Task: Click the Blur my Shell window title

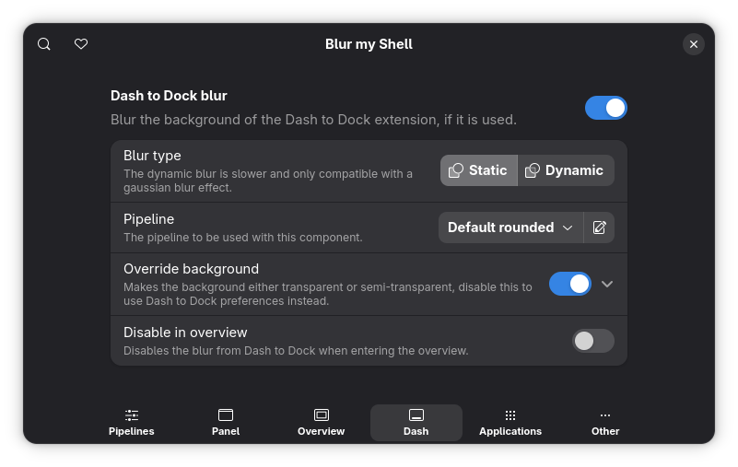Action: (x=369, y=44)
